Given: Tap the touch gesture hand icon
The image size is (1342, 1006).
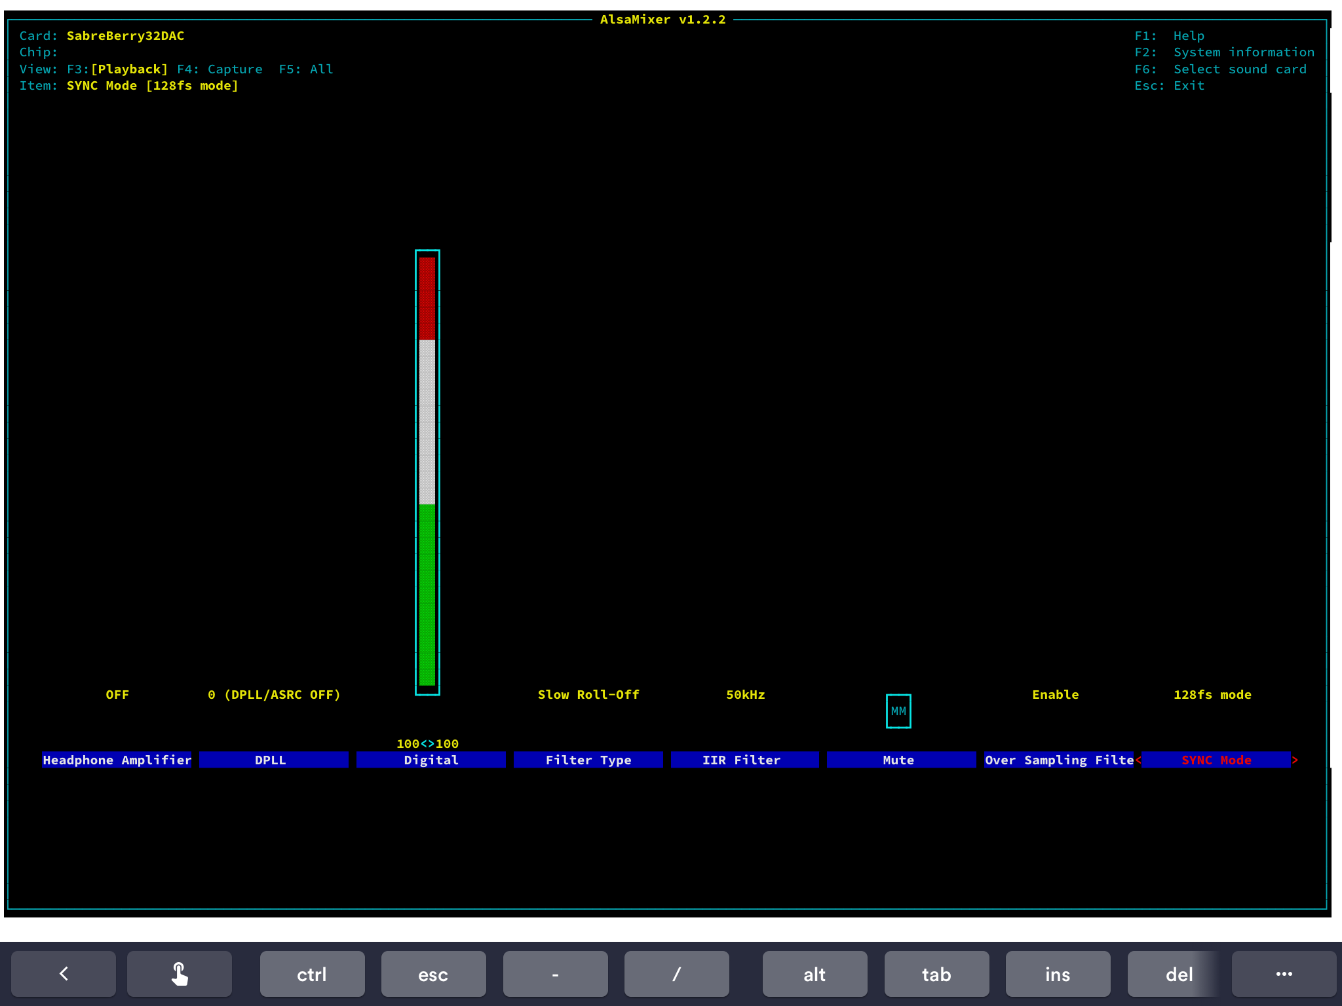Looking at the screenshot, I should [x=180, y=974].
